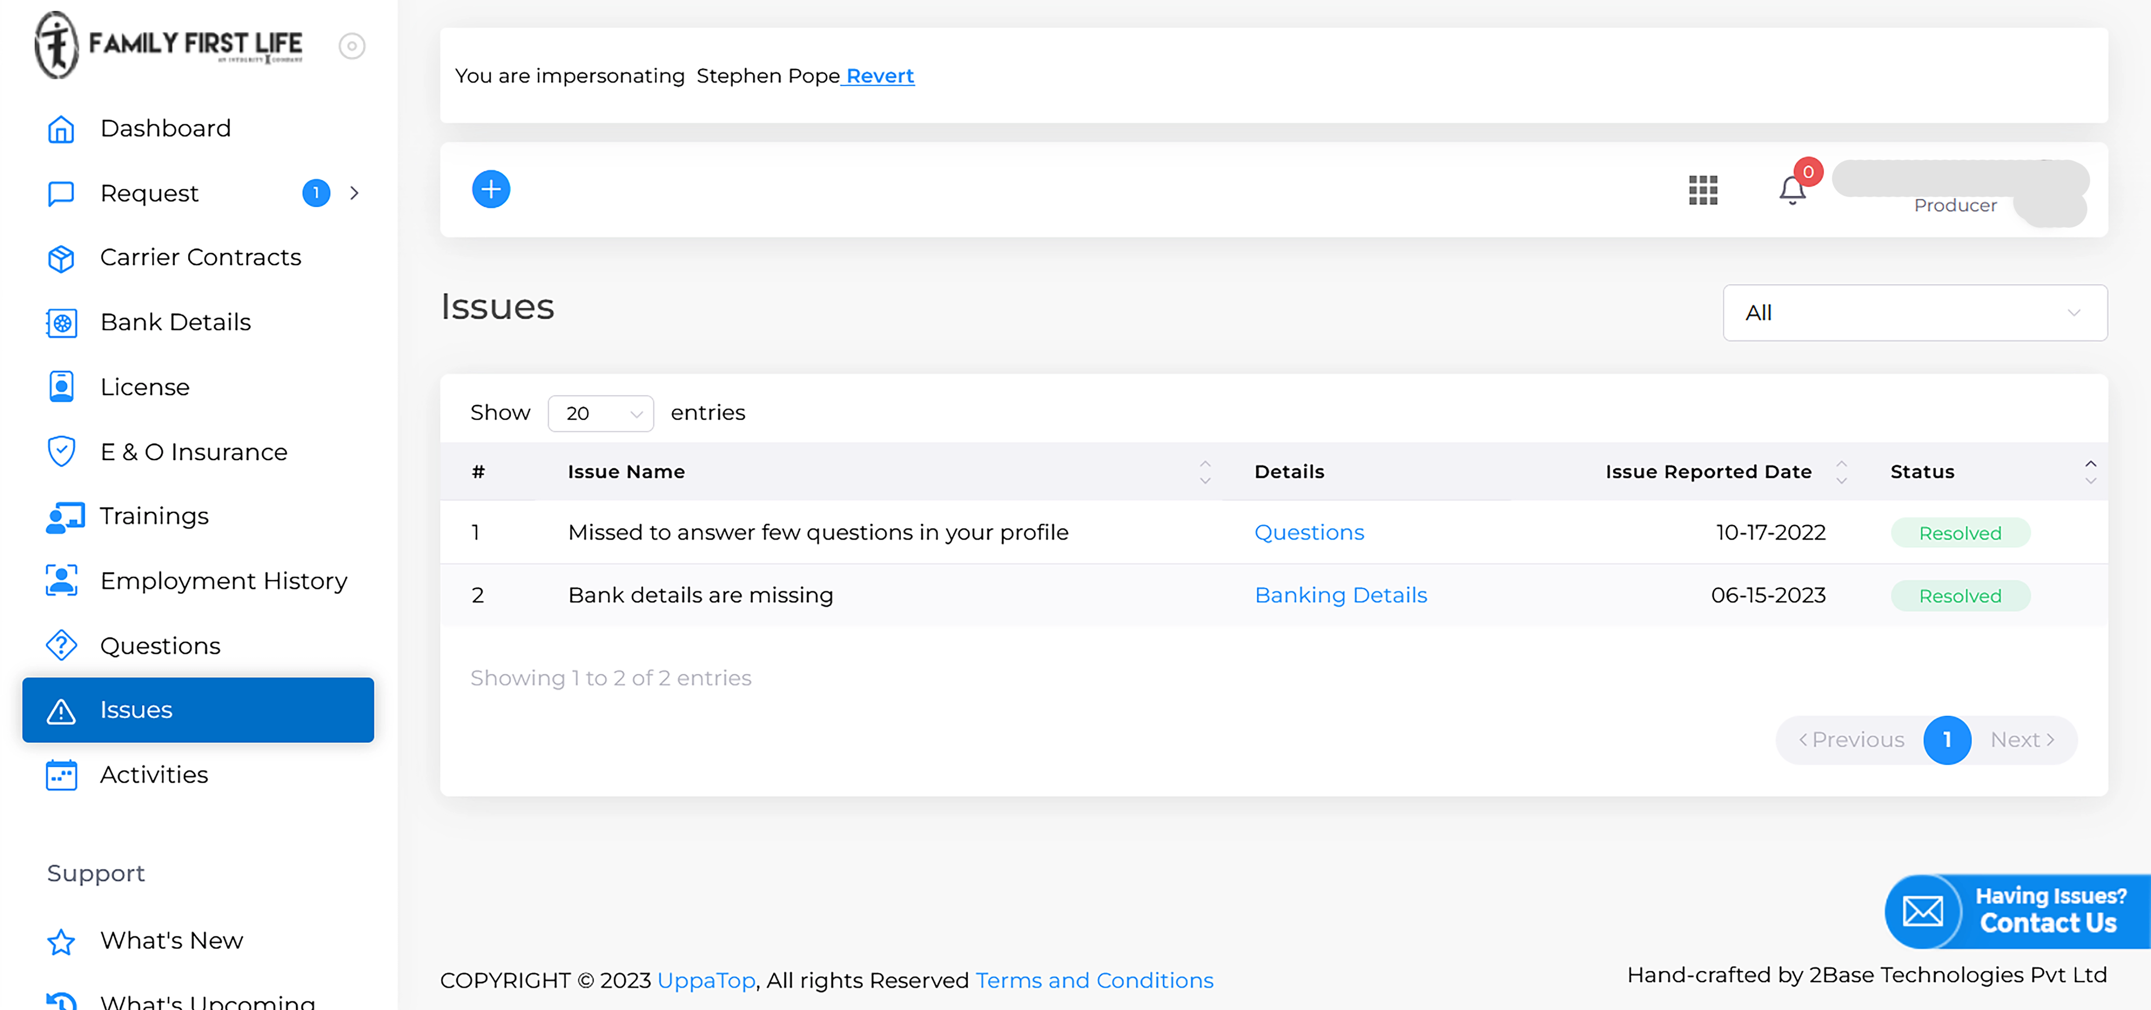The width and height of the screenshot is (2151, 1010).
Task: Click the UppaTop footer link
Action: pyautogui.click(x=706, y=981)
